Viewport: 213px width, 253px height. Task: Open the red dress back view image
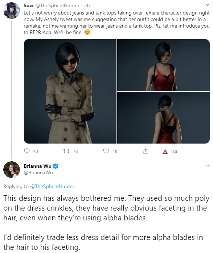click(x=163, y=118)
